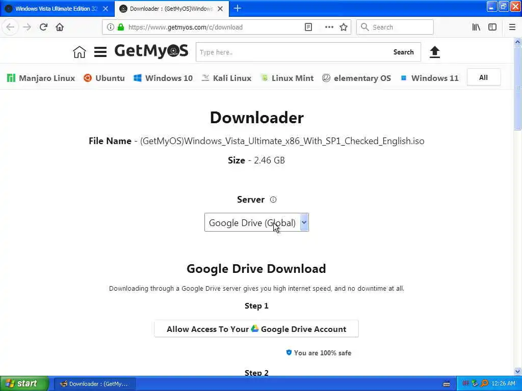Click Allow Access To Your Google Drive Account
This screenshot has width=522, height=391.
coord(256,329)
